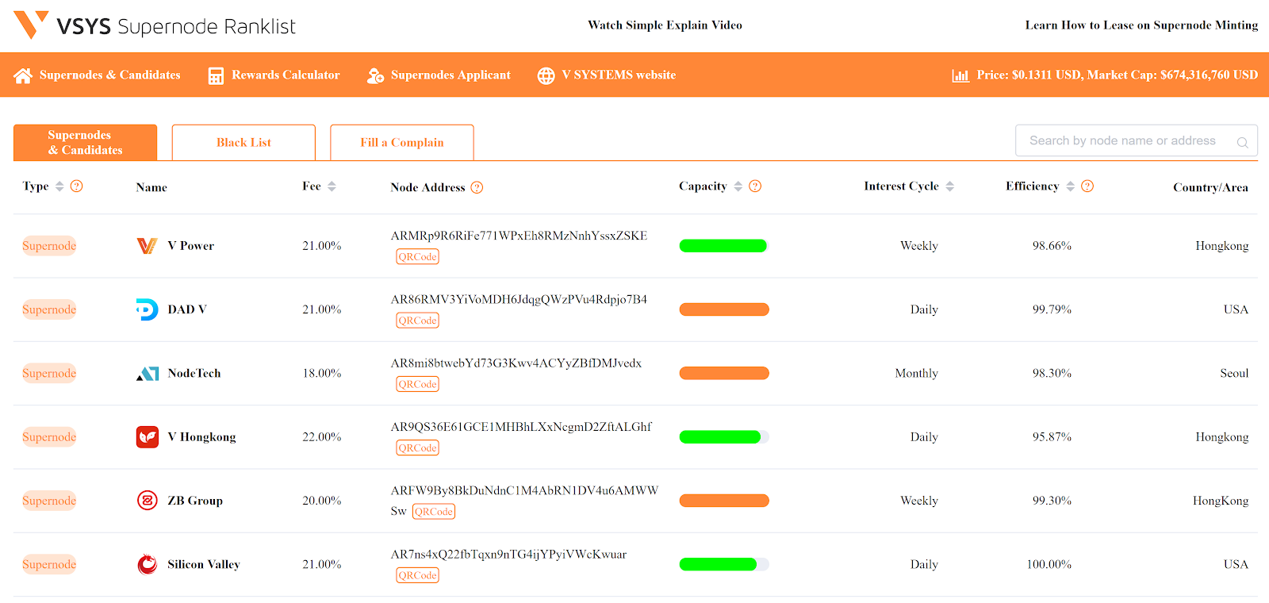The image size is (1269, 603).
Task: Click ZB Group orange capacity bar
Action: click(724, 501)
